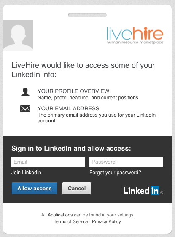Click the profile overview person icon
Screen dimensions: 175x237
point(25,92)
